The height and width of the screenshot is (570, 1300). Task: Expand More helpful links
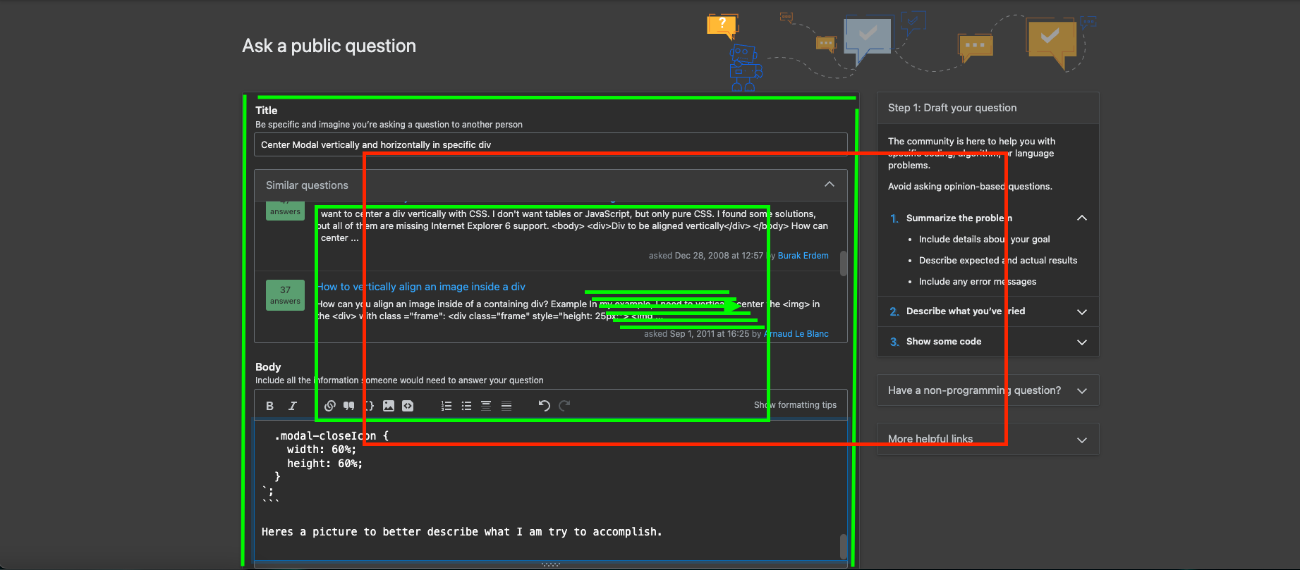[1082, 440]
